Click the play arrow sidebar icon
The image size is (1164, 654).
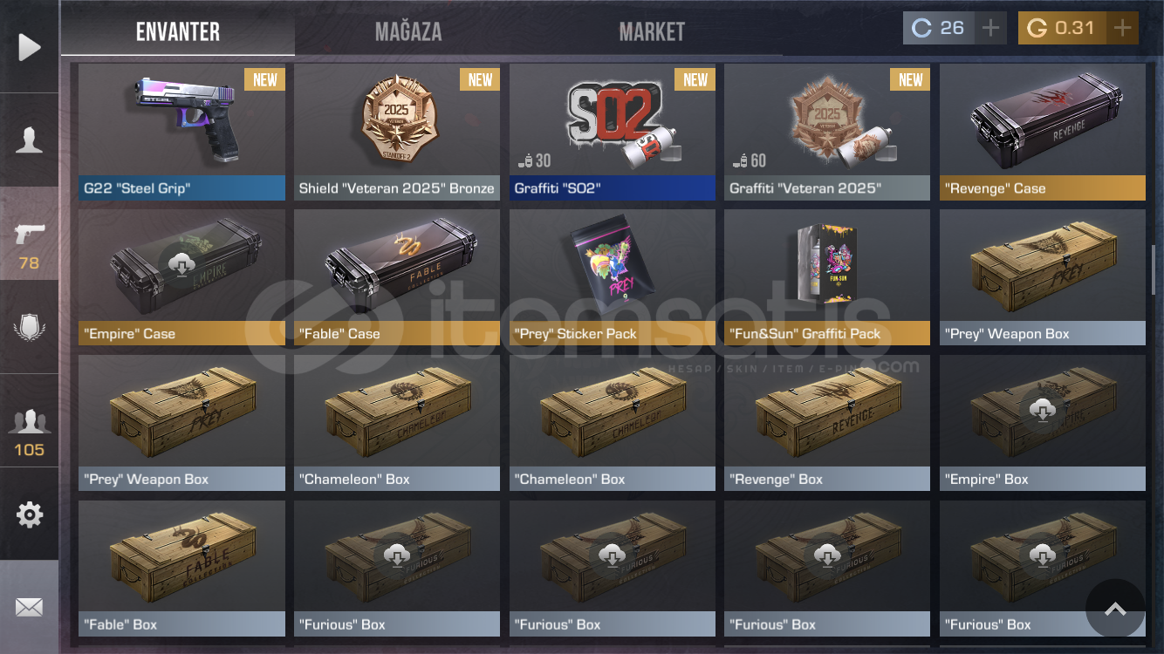pos(29,47)
